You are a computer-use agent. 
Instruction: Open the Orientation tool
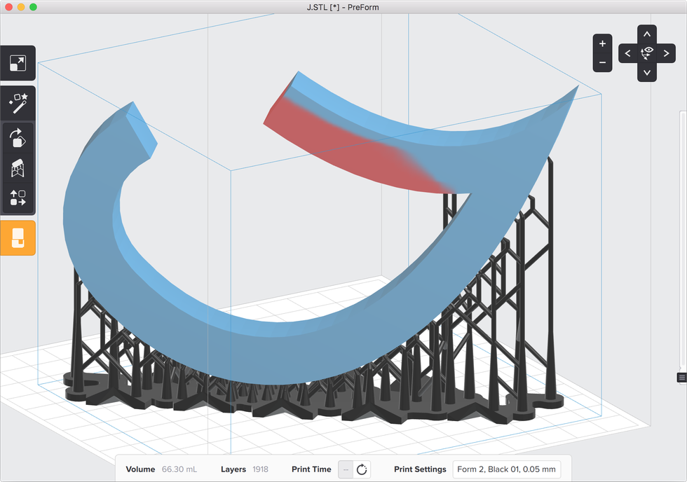pos(18,138)
